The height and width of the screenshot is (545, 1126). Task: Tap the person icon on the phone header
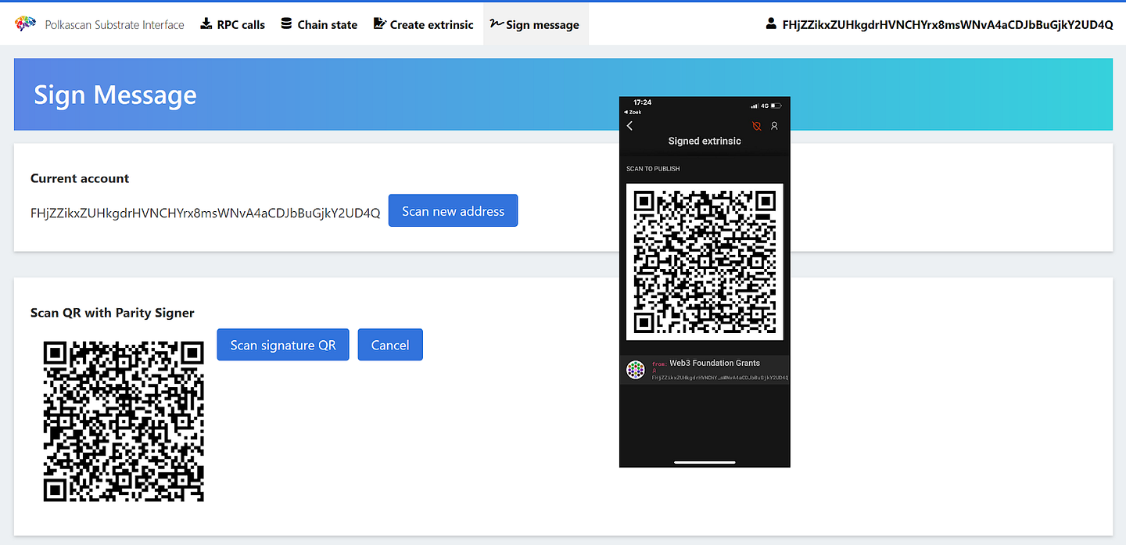click(774, 126)
